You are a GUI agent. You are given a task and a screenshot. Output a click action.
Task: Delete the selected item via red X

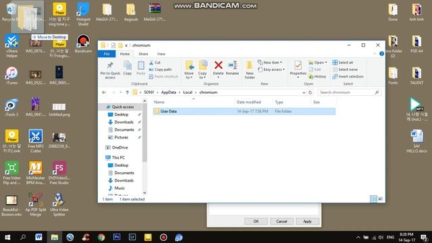(218, 69)
